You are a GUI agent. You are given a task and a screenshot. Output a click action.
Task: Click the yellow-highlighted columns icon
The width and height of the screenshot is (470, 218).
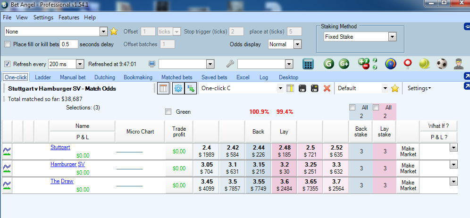(x=290, y=88)
